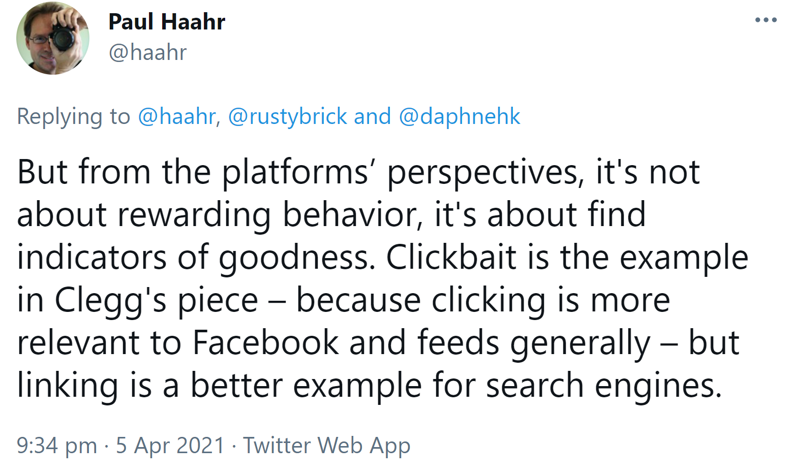Viewport: 791px width, 475px height.
Task: Click the blue "and" between mentions
Action: 372,116
